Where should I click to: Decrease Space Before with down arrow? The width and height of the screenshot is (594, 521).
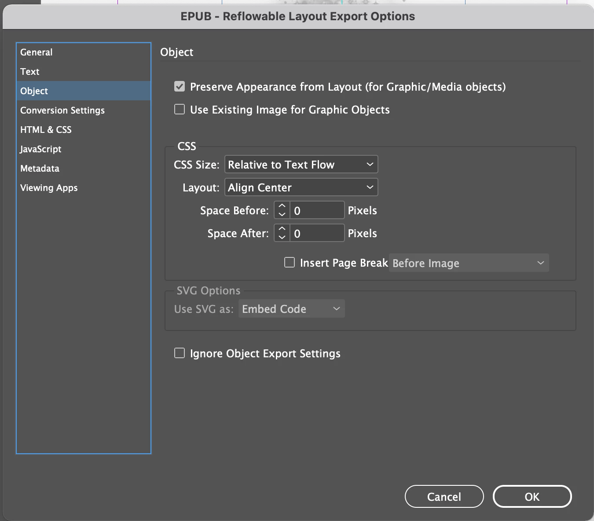(282, 215)
